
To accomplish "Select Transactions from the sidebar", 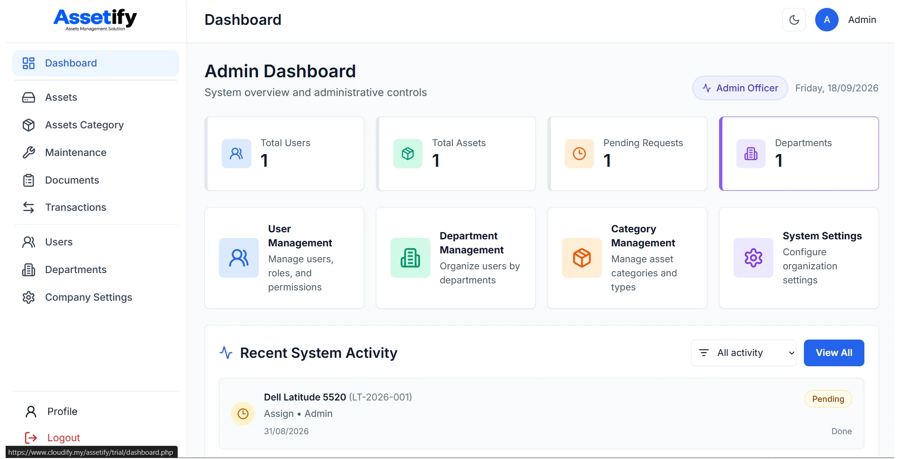I will pyautogui.click(x=96, y=207).
